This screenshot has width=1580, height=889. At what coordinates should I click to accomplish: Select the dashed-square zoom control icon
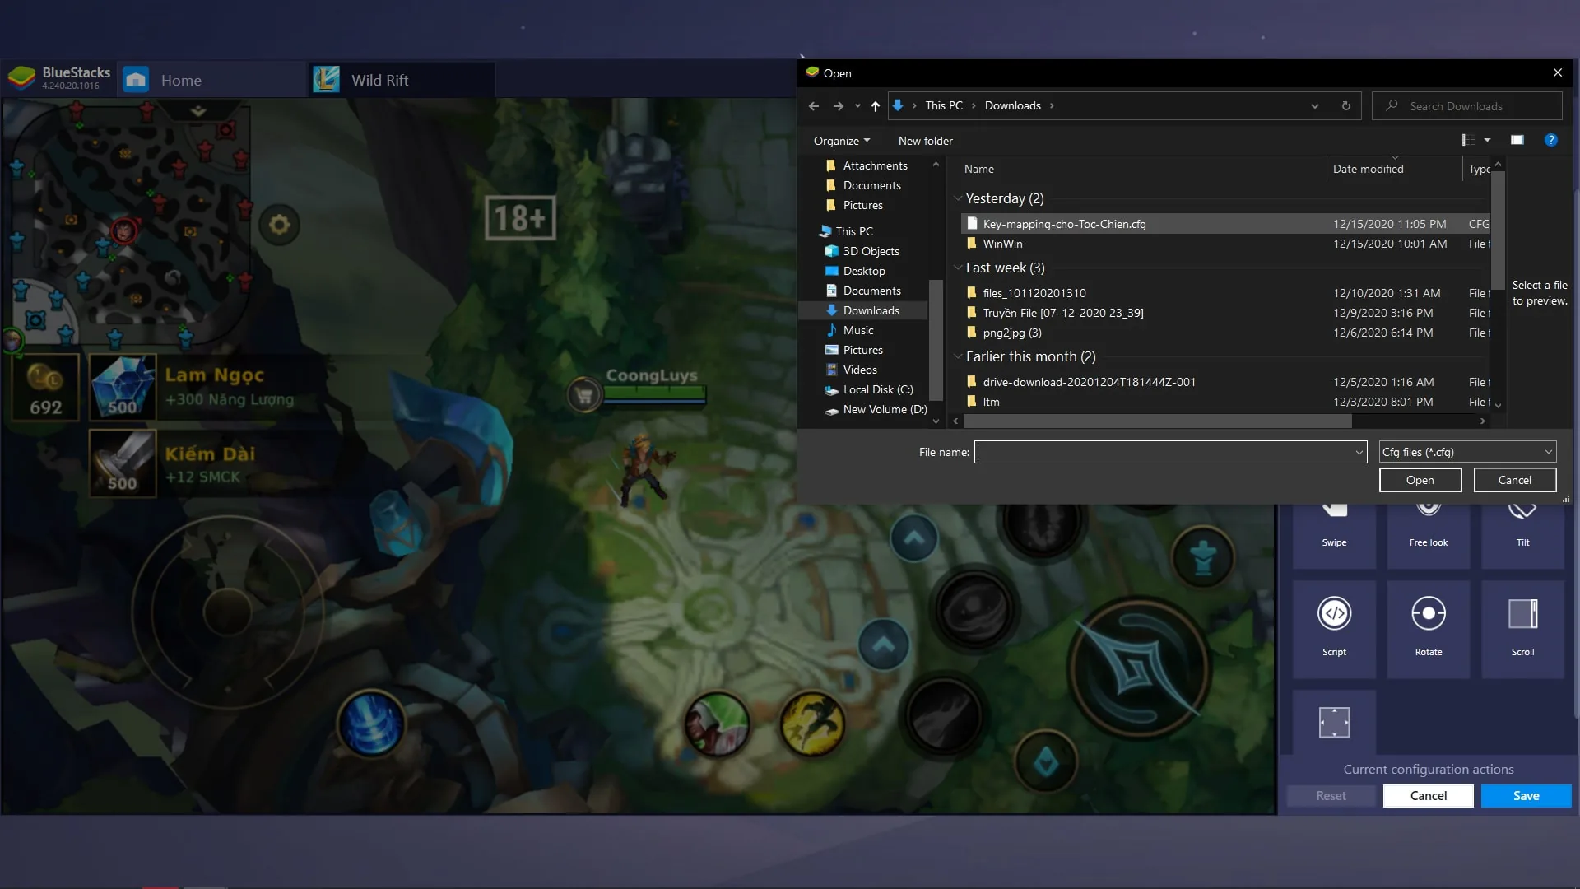[x=1334, y=722]
